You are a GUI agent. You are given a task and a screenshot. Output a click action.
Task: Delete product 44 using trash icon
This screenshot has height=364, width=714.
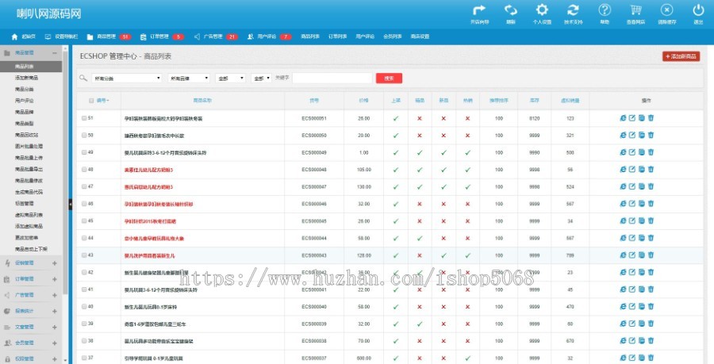[x=651, y=238]
